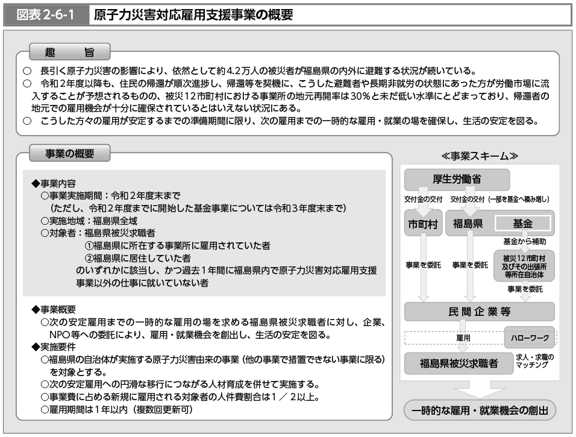Select the 被災12市町村 municipality box
Viewport: 576px width, 437px height.
pos(523,266)
